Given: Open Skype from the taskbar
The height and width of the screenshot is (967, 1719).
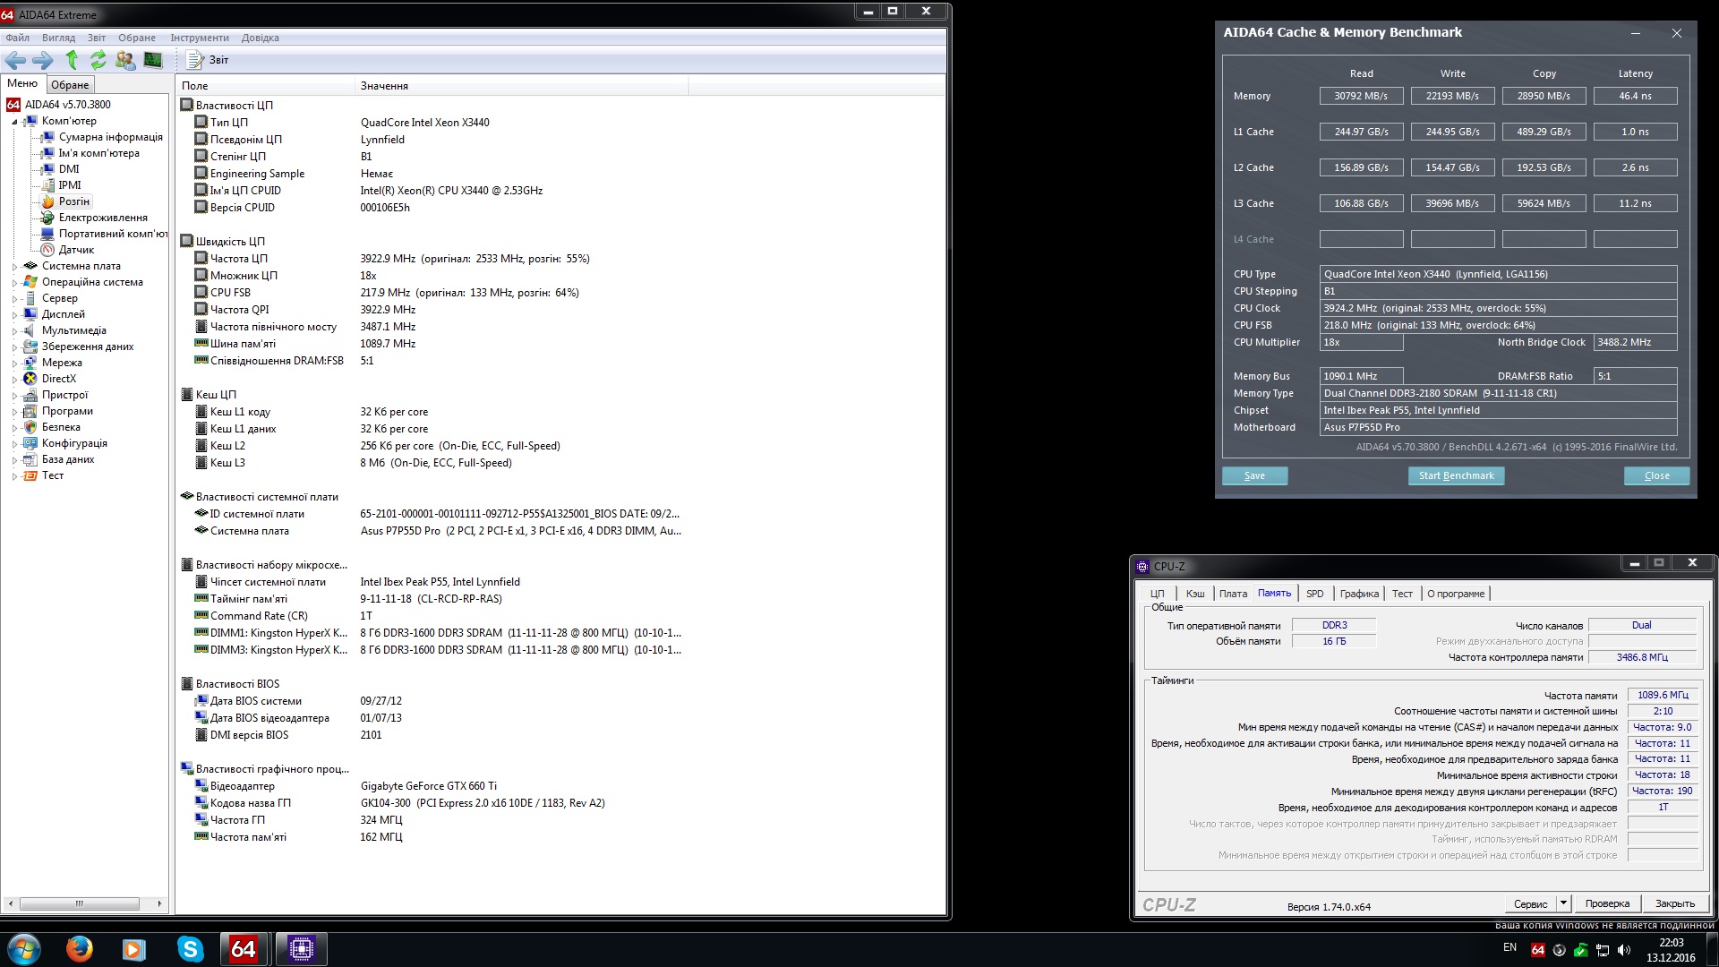Looking at the screenshot, I should [x=190, y=948].
